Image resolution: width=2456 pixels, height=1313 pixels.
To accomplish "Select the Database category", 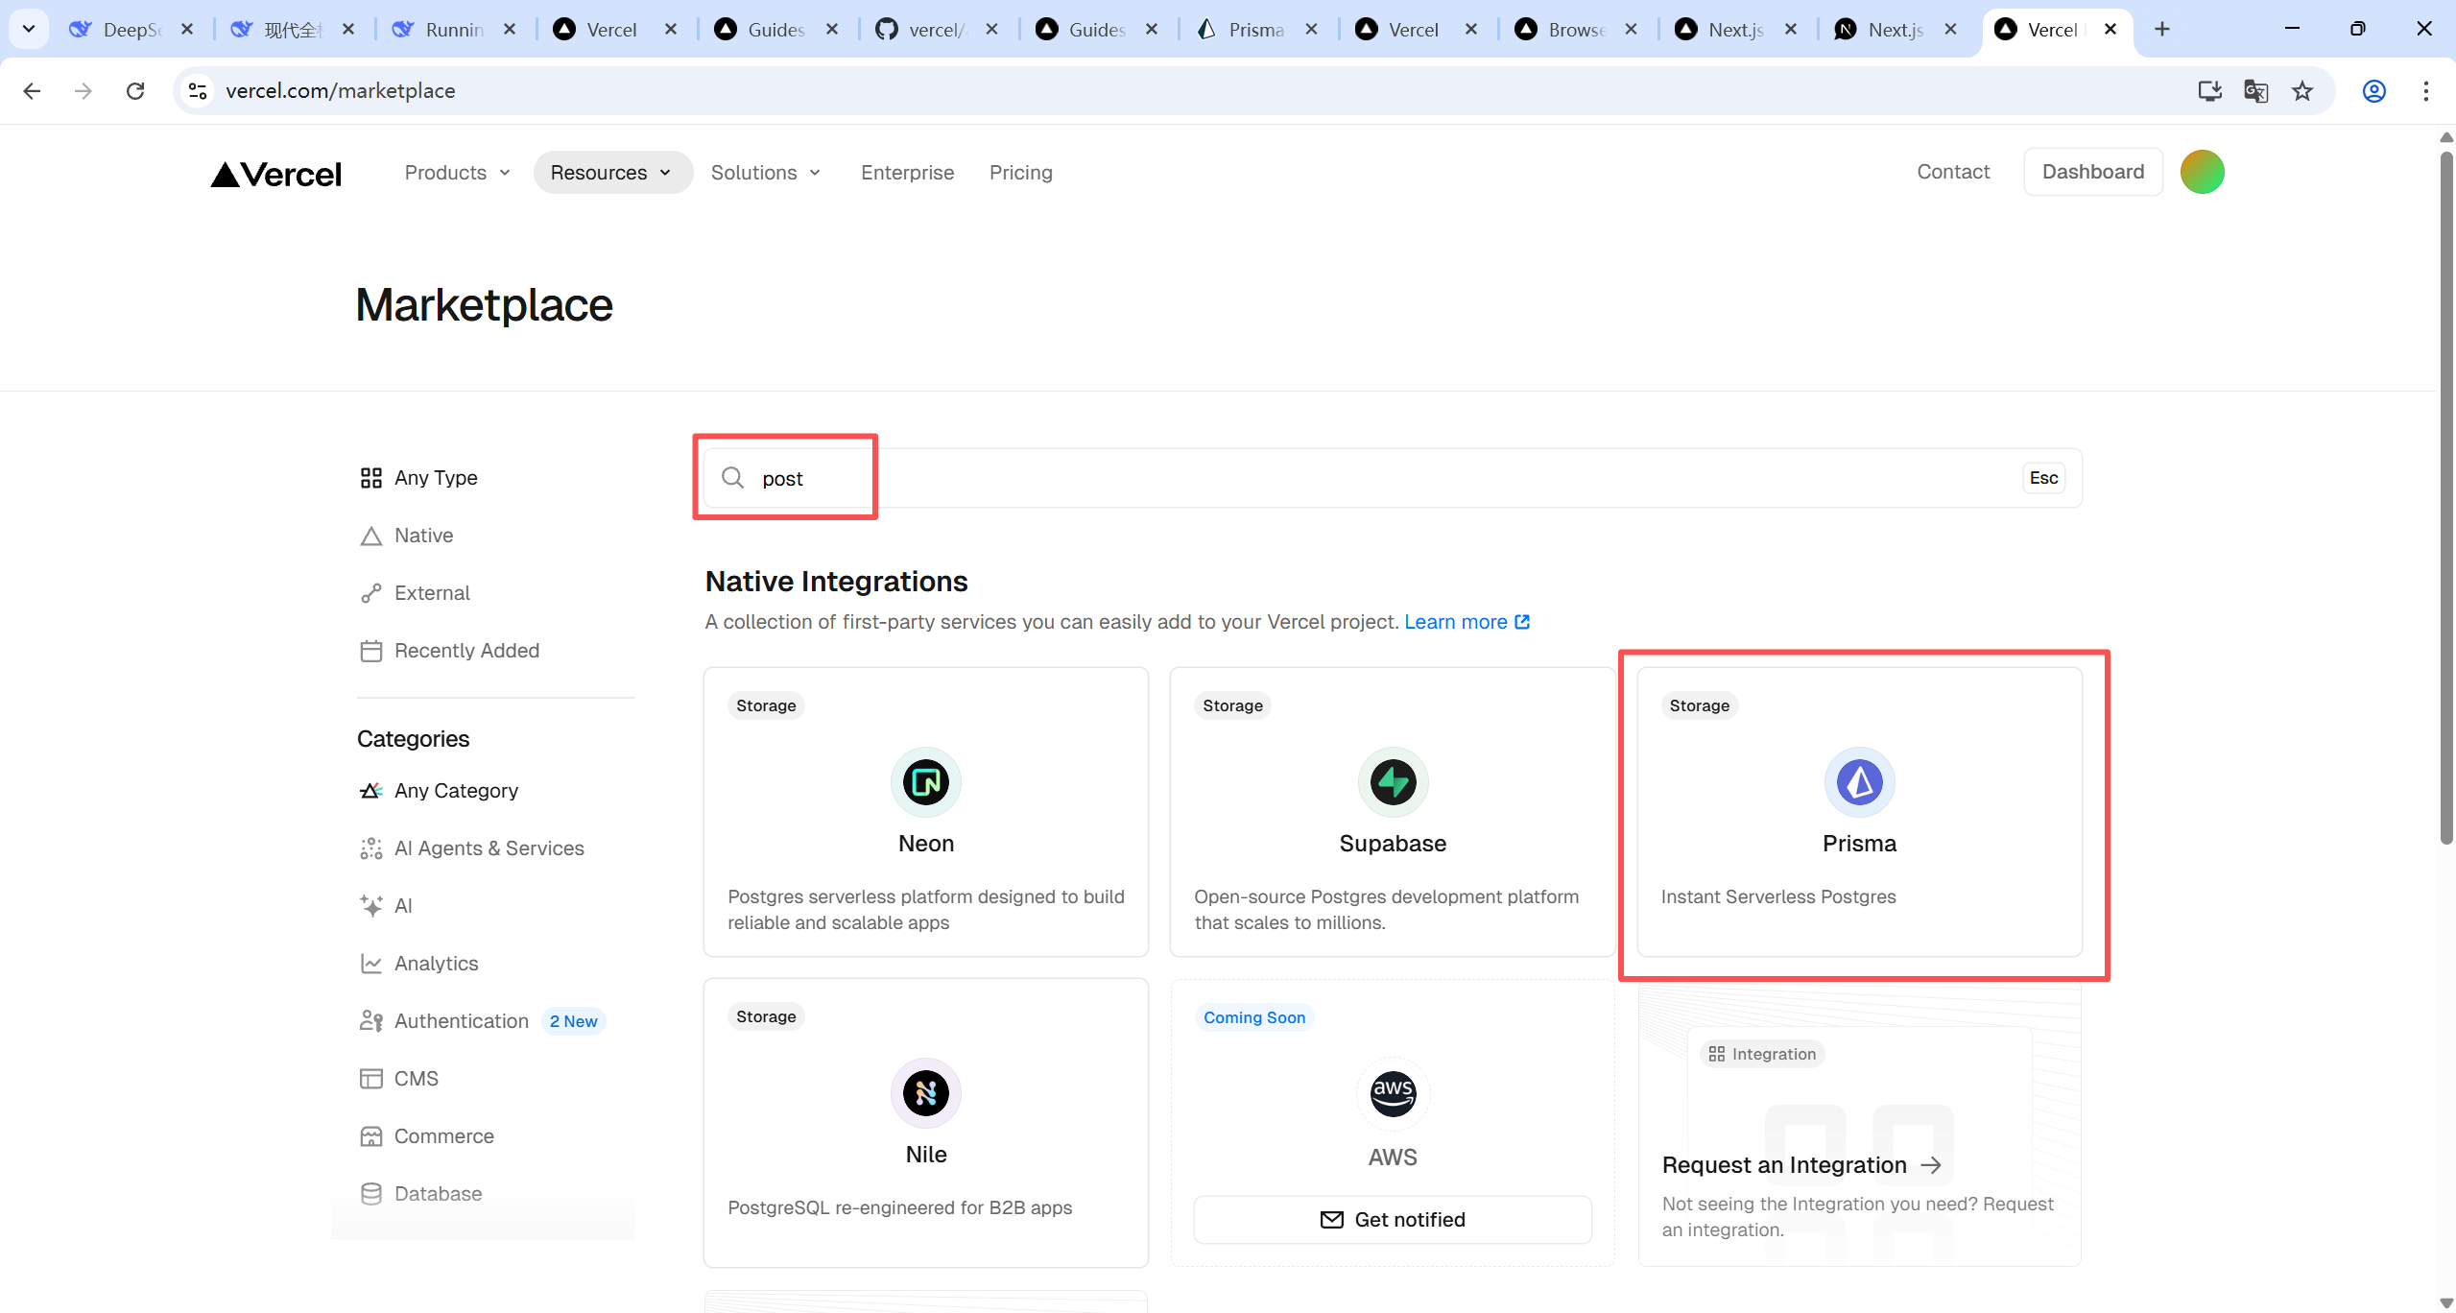I will tap(421, 1194).
